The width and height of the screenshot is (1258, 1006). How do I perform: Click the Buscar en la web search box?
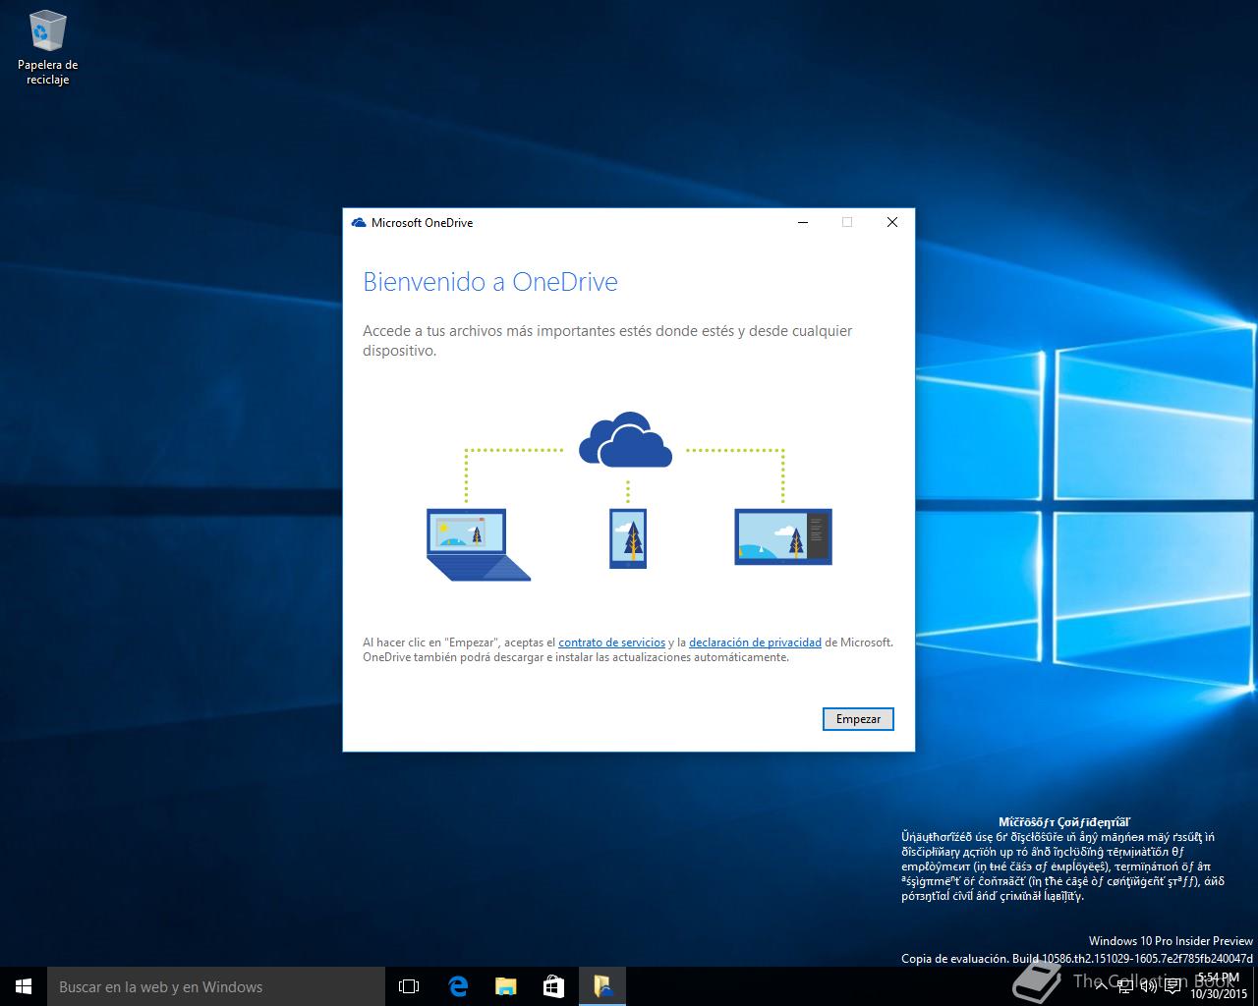[x=216, y=986]
